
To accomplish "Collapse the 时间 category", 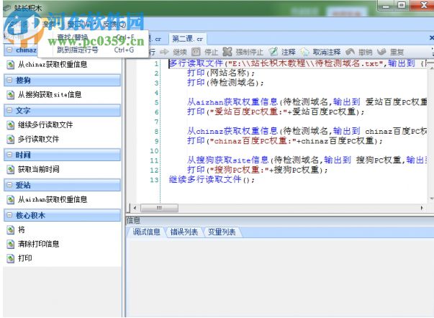I will point(9,155).
